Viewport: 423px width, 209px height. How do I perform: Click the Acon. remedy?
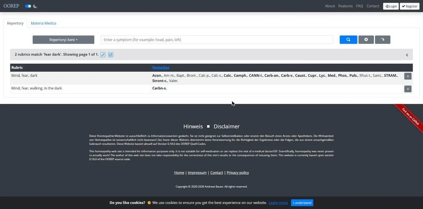click(157, 76)
